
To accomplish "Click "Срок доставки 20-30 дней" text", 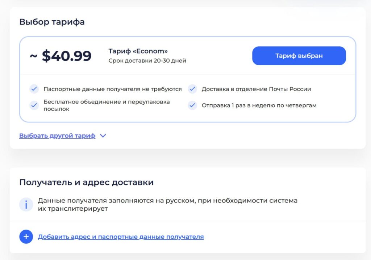I will (147, 61).
